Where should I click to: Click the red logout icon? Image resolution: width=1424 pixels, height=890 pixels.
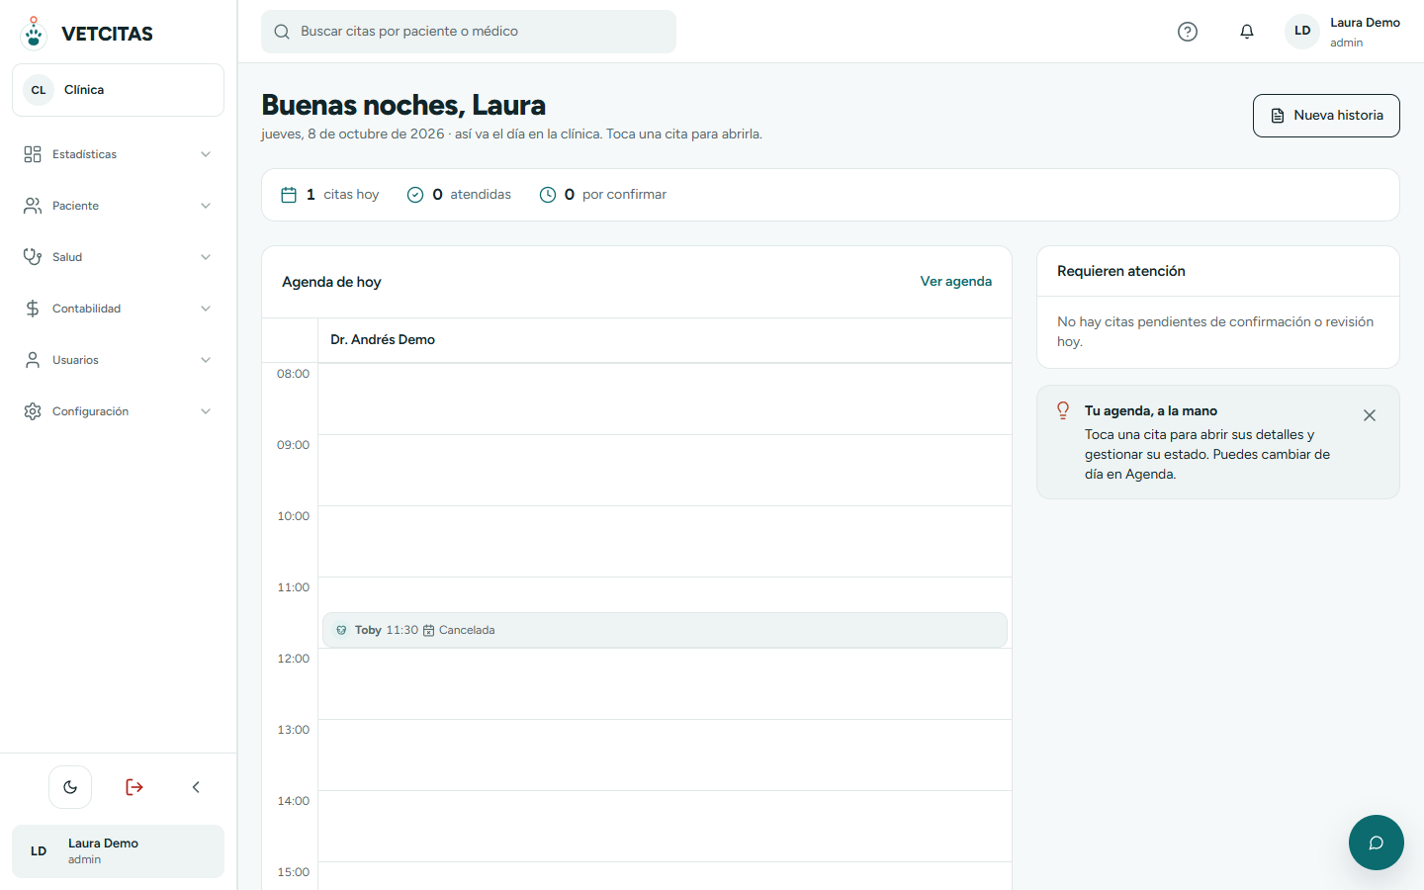pyautogui.click(x=134, y=787)
